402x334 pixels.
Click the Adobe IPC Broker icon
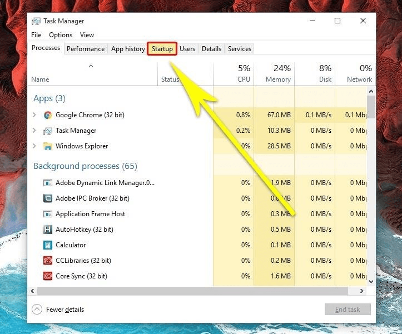[48, 198]
